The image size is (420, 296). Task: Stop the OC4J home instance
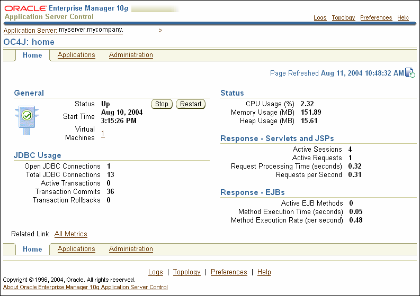click(x=162, y=104)
